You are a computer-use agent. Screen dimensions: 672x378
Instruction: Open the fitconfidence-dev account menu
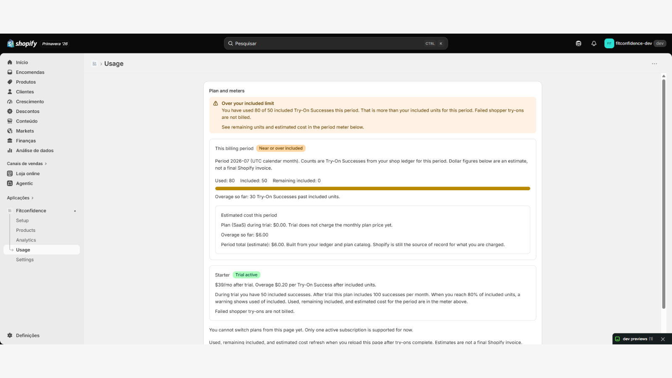635,43
